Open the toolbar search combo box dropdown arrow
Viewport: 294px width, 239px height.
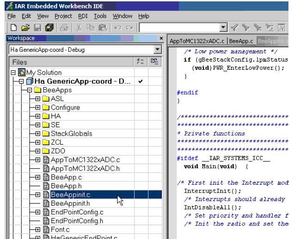tap(223, 28)
